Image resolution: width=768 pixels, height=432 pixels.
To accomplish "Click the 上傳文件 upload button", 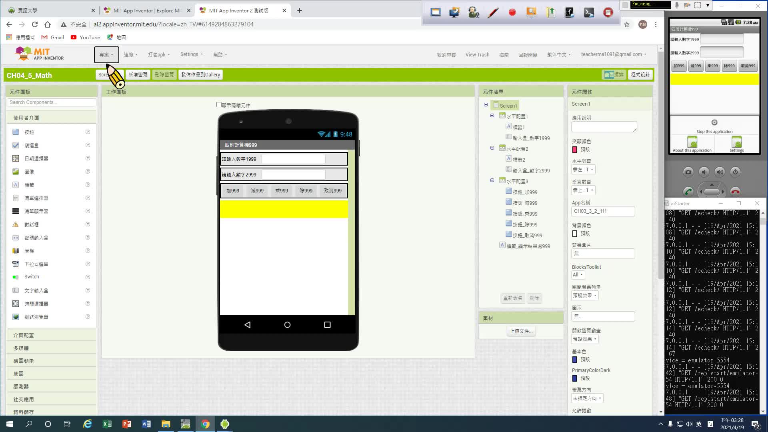I will 521,331.
